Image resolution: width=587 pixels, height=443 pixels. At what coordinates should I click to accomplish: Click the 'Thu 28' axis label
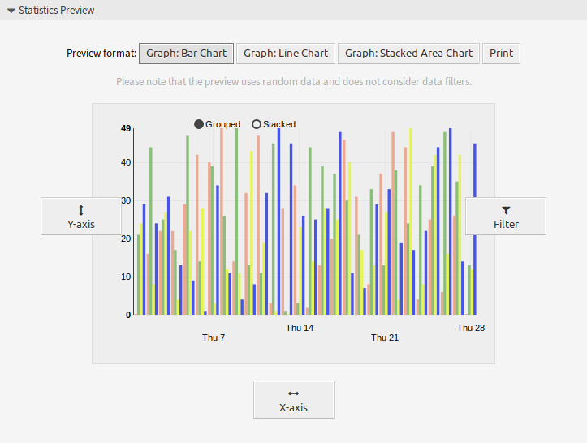(x=471, y=328)
